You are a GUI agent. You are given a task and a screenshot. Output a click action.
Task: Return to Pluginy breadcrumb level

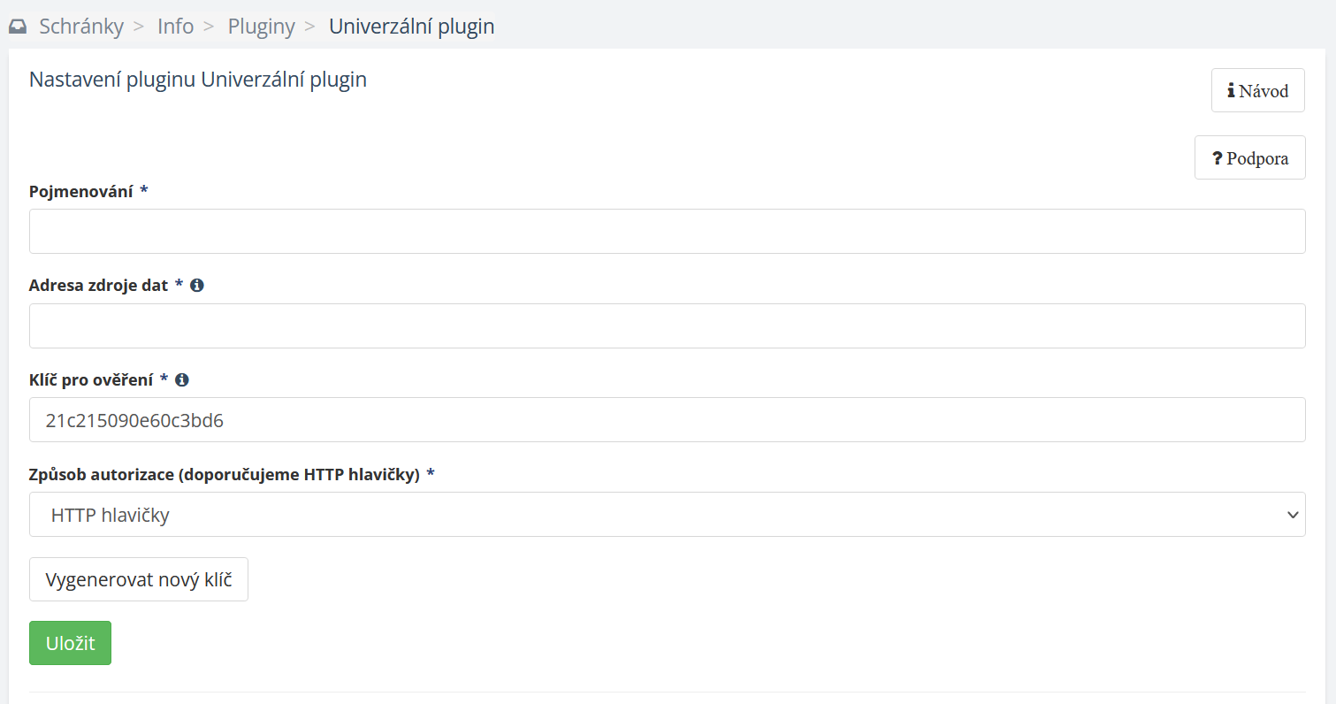261,27
